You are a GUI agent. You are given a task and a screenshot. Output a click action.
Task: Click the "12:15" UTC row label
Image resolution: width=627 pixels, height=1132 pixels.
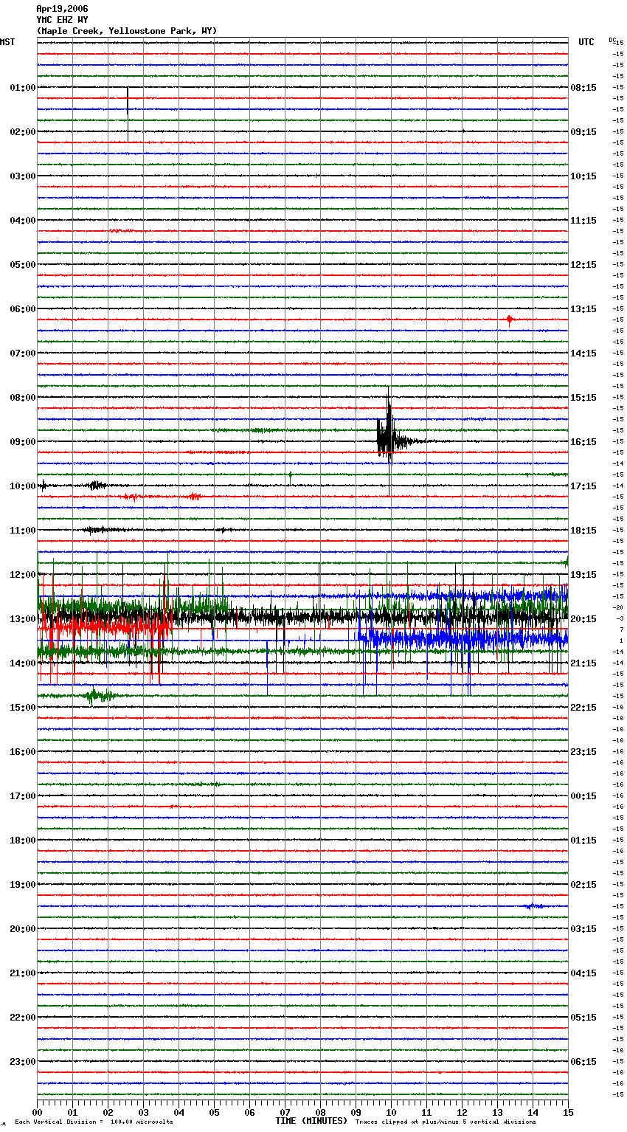pos(583,265)
